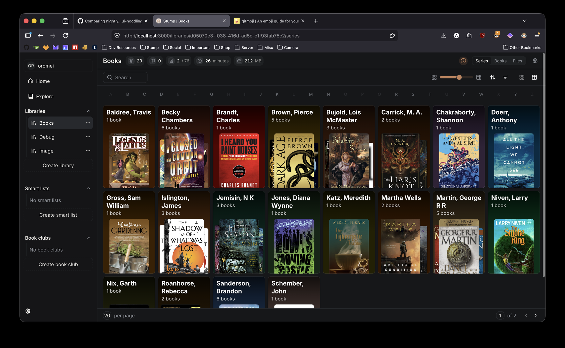Image resolution: width=565 pixels, height=348 pixels.
Task: Open the Brown, Pierce series card
Action: 294,147
